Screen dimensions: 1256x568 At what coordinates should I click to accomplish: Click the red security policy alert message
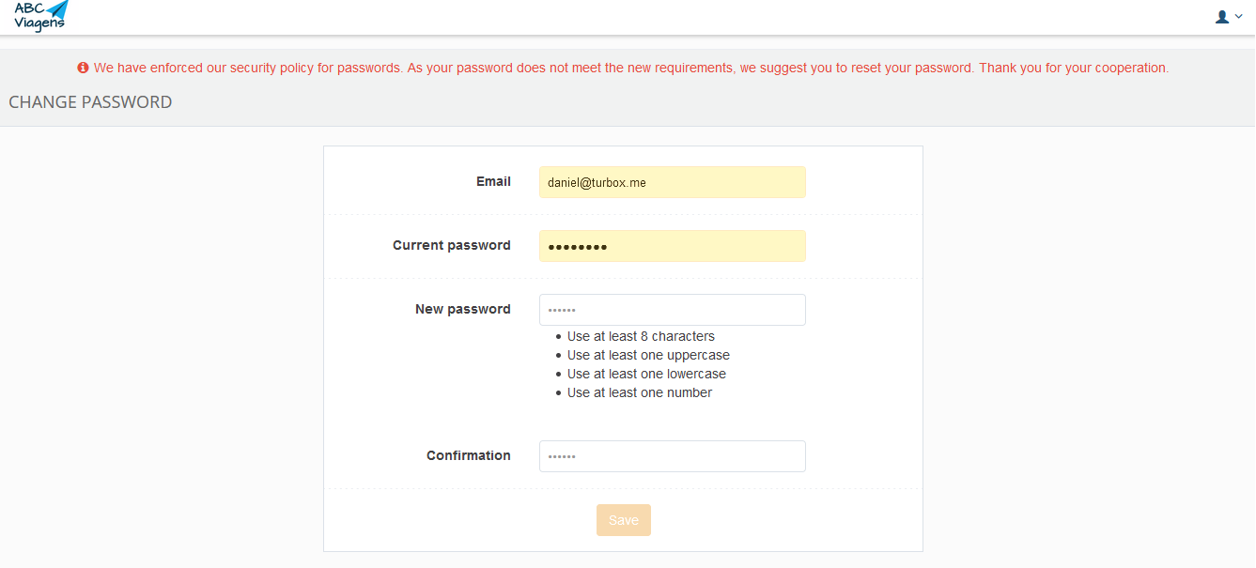click(x=630, y=69)
